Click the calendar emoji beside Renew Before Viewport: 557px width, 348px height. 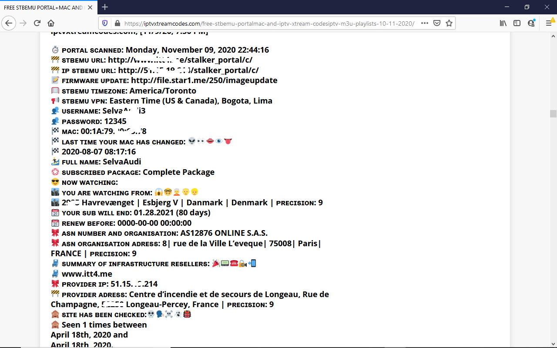pyautogui.click(x=55, y=223)
